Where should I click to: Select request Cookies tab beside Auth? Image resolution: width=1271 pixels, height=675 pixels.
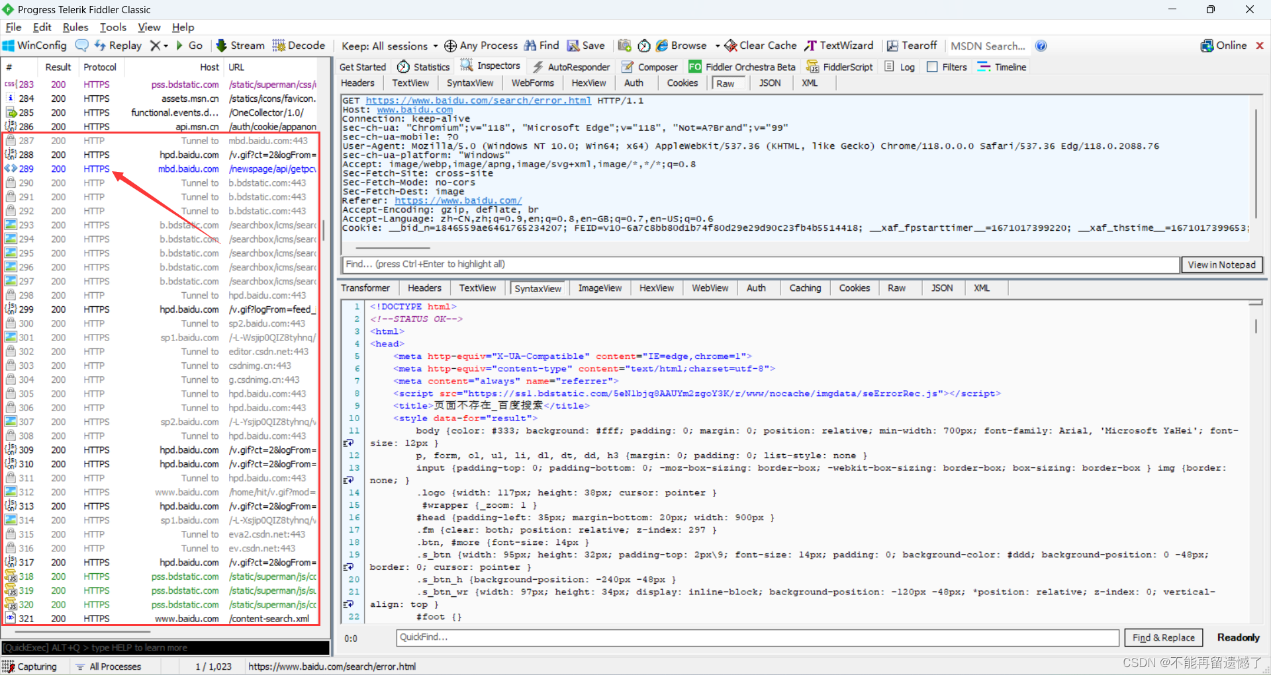(683, 83)
